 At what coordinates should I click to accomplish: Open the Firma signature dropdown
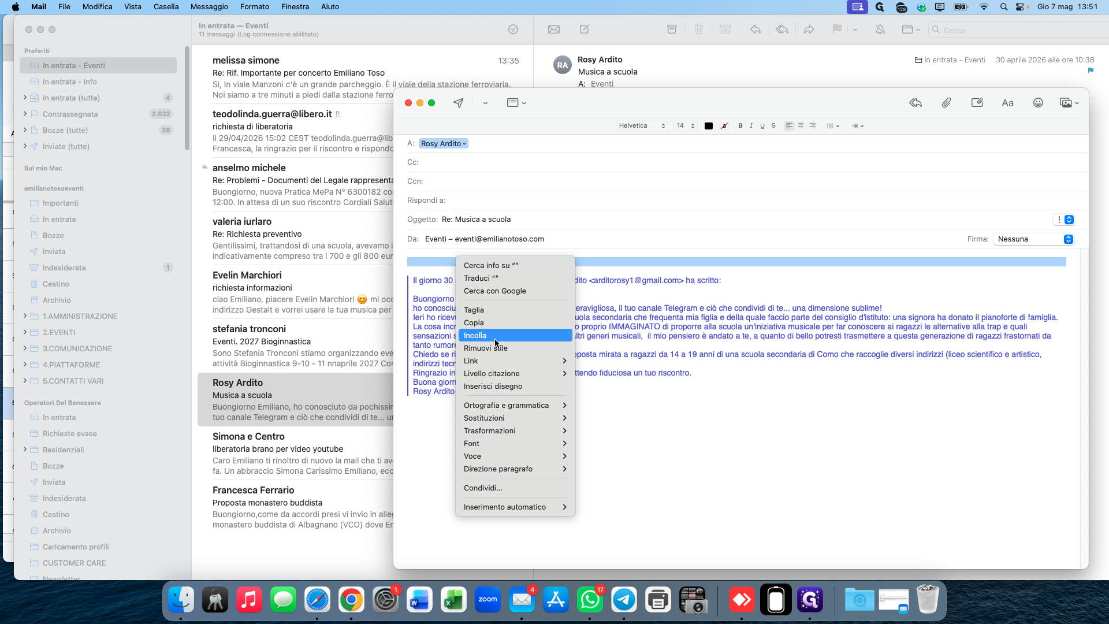[1033, 239]
